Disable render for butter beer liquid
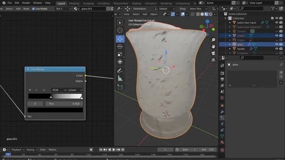The height and width of the screenshot is (160, 285). (281, 23)
